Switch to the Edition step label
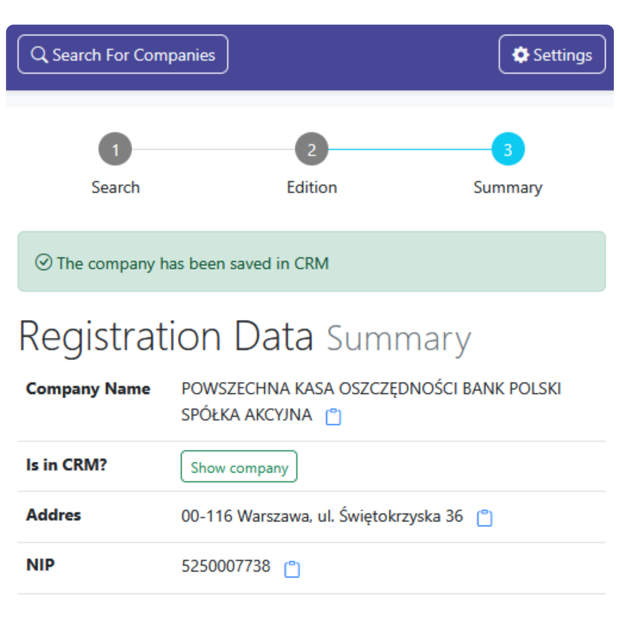 point(312,188)
